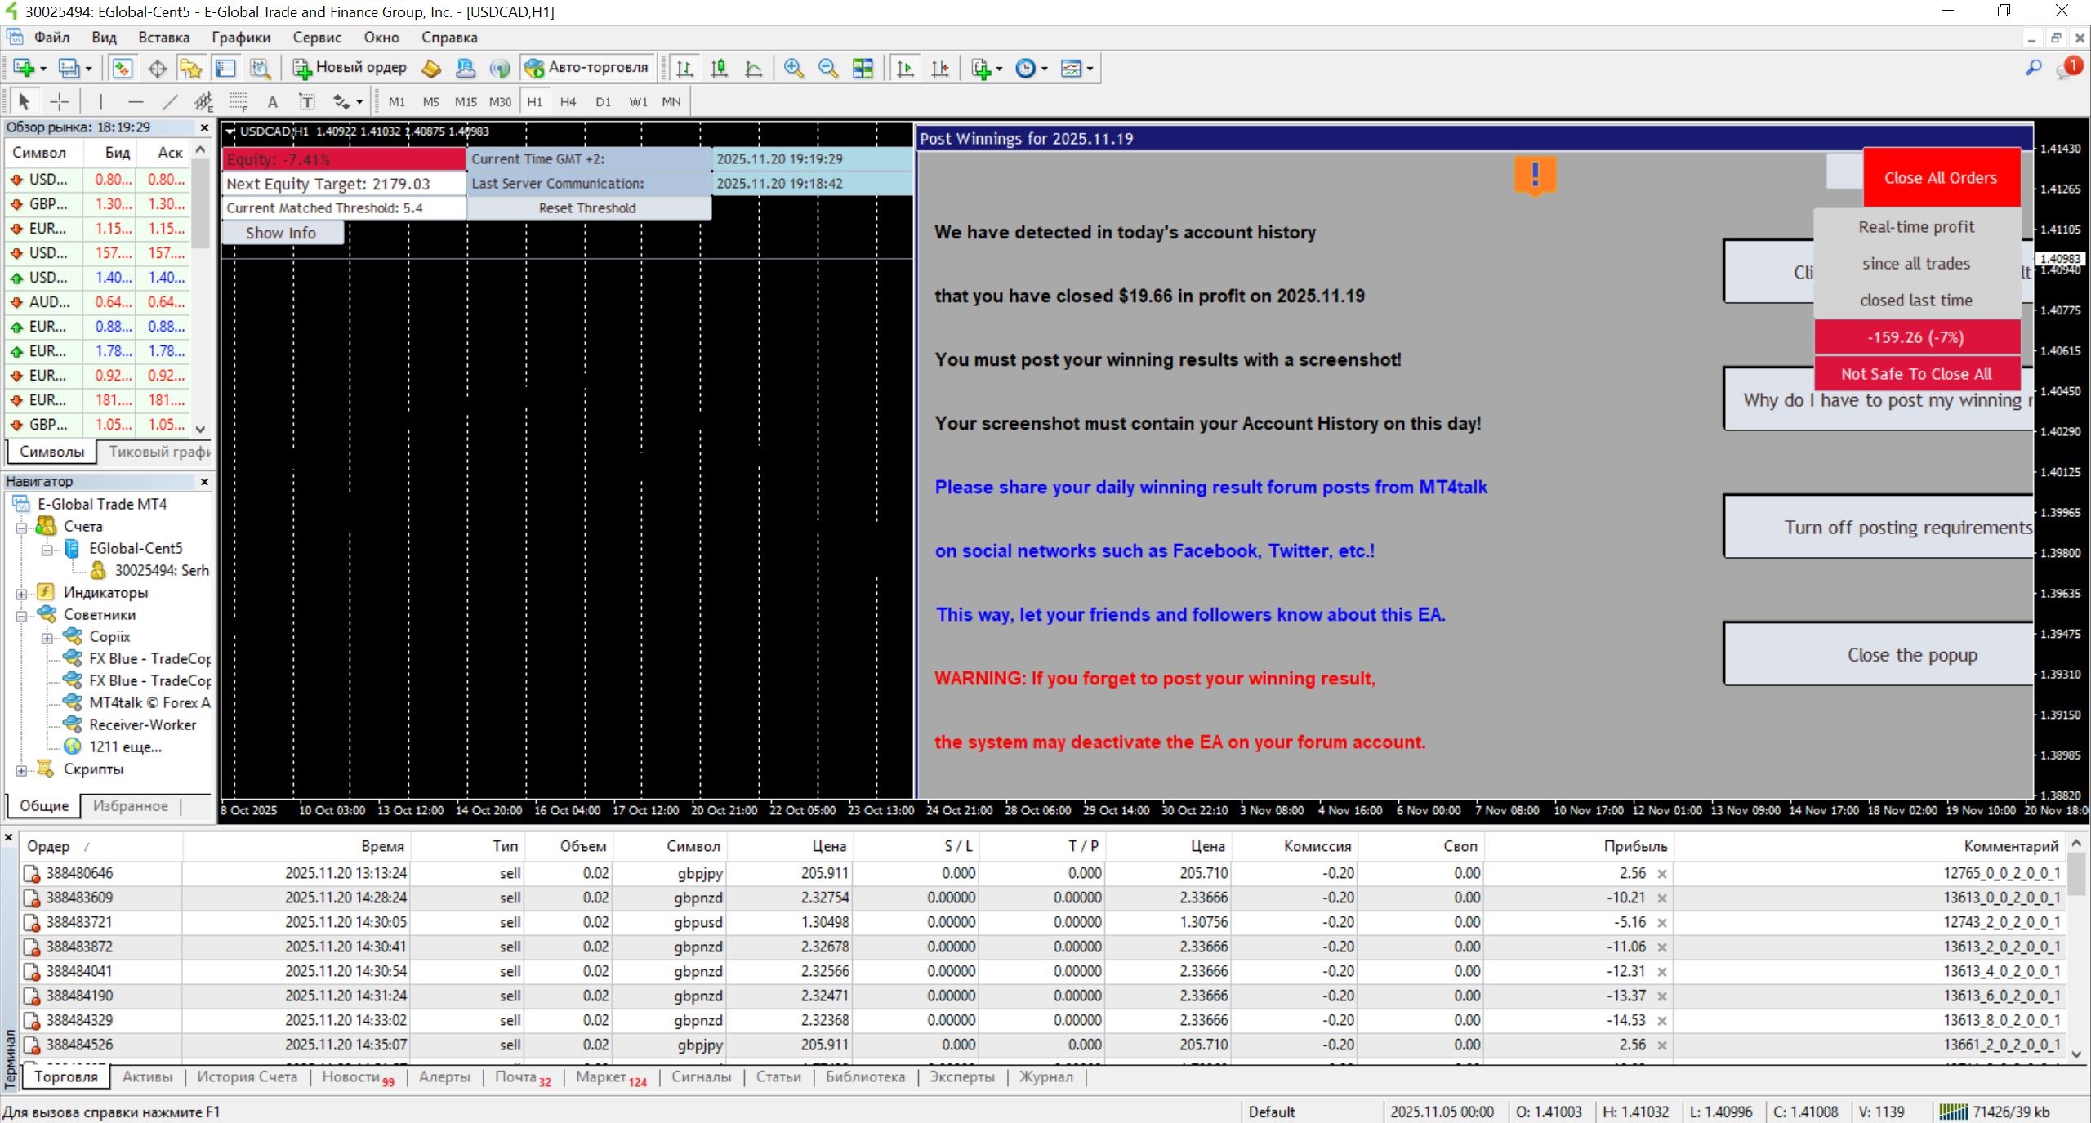Click the red -159.26 (-7%) profit box
The height and width of the screenshot is (1123, 2091).
1915,337
